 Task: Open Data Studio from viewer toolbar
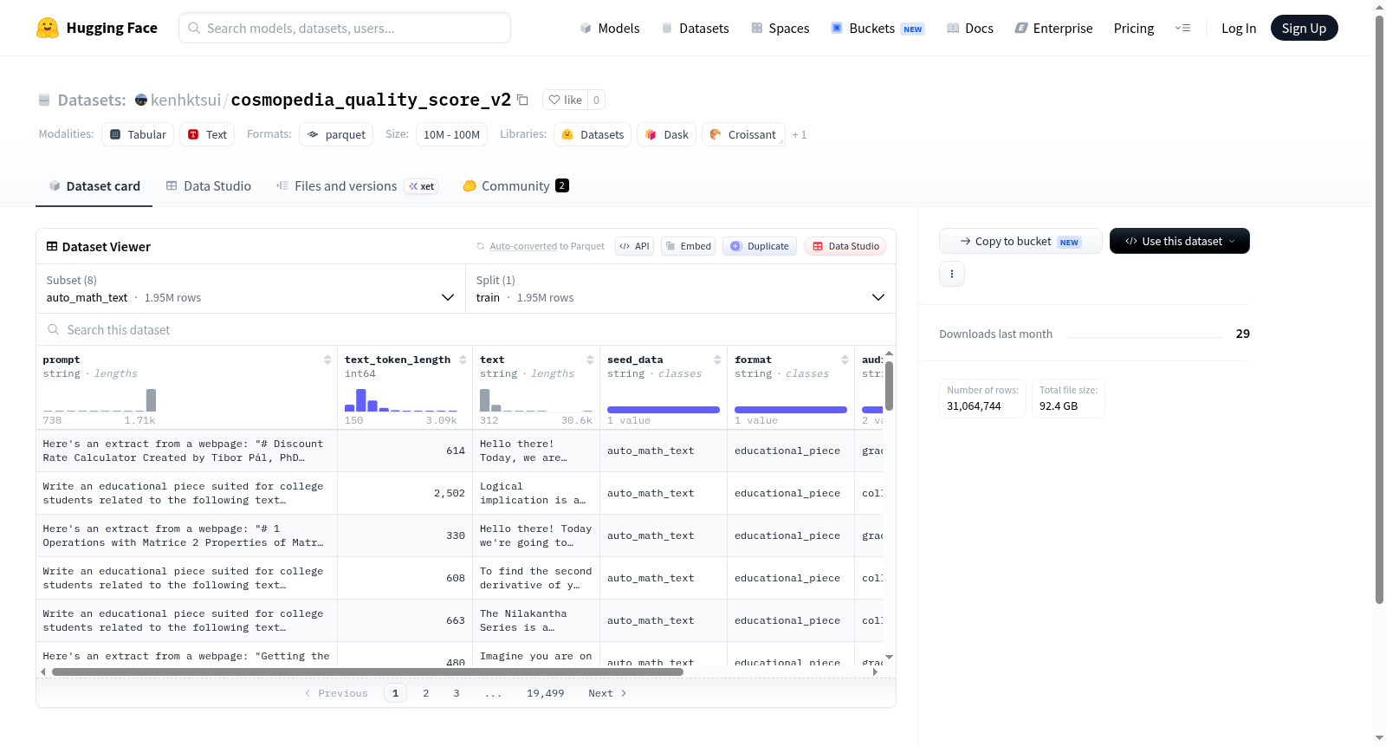click(845, 246)
